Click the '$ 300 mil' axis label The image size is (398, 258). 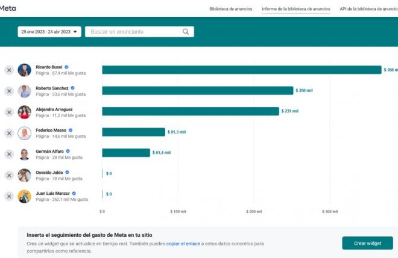[x=330, y=212]
